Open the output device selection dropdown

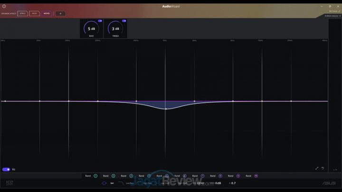point(332,16)
